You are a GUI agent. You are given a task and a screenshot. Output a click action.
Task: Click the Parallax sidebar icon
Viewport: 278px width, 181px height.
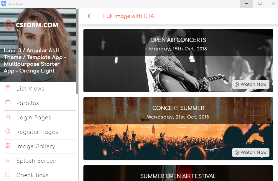coord(8,102)
